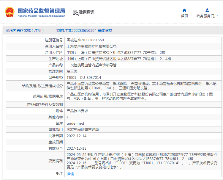Click the 数据查询 heading text
The image size is (223, 180).
click(87, 12)
